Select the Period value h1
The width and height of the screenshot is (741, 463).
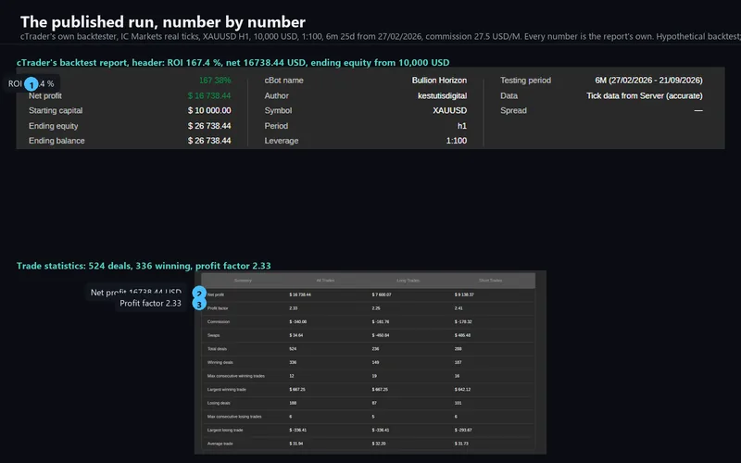tap(461, 126)
